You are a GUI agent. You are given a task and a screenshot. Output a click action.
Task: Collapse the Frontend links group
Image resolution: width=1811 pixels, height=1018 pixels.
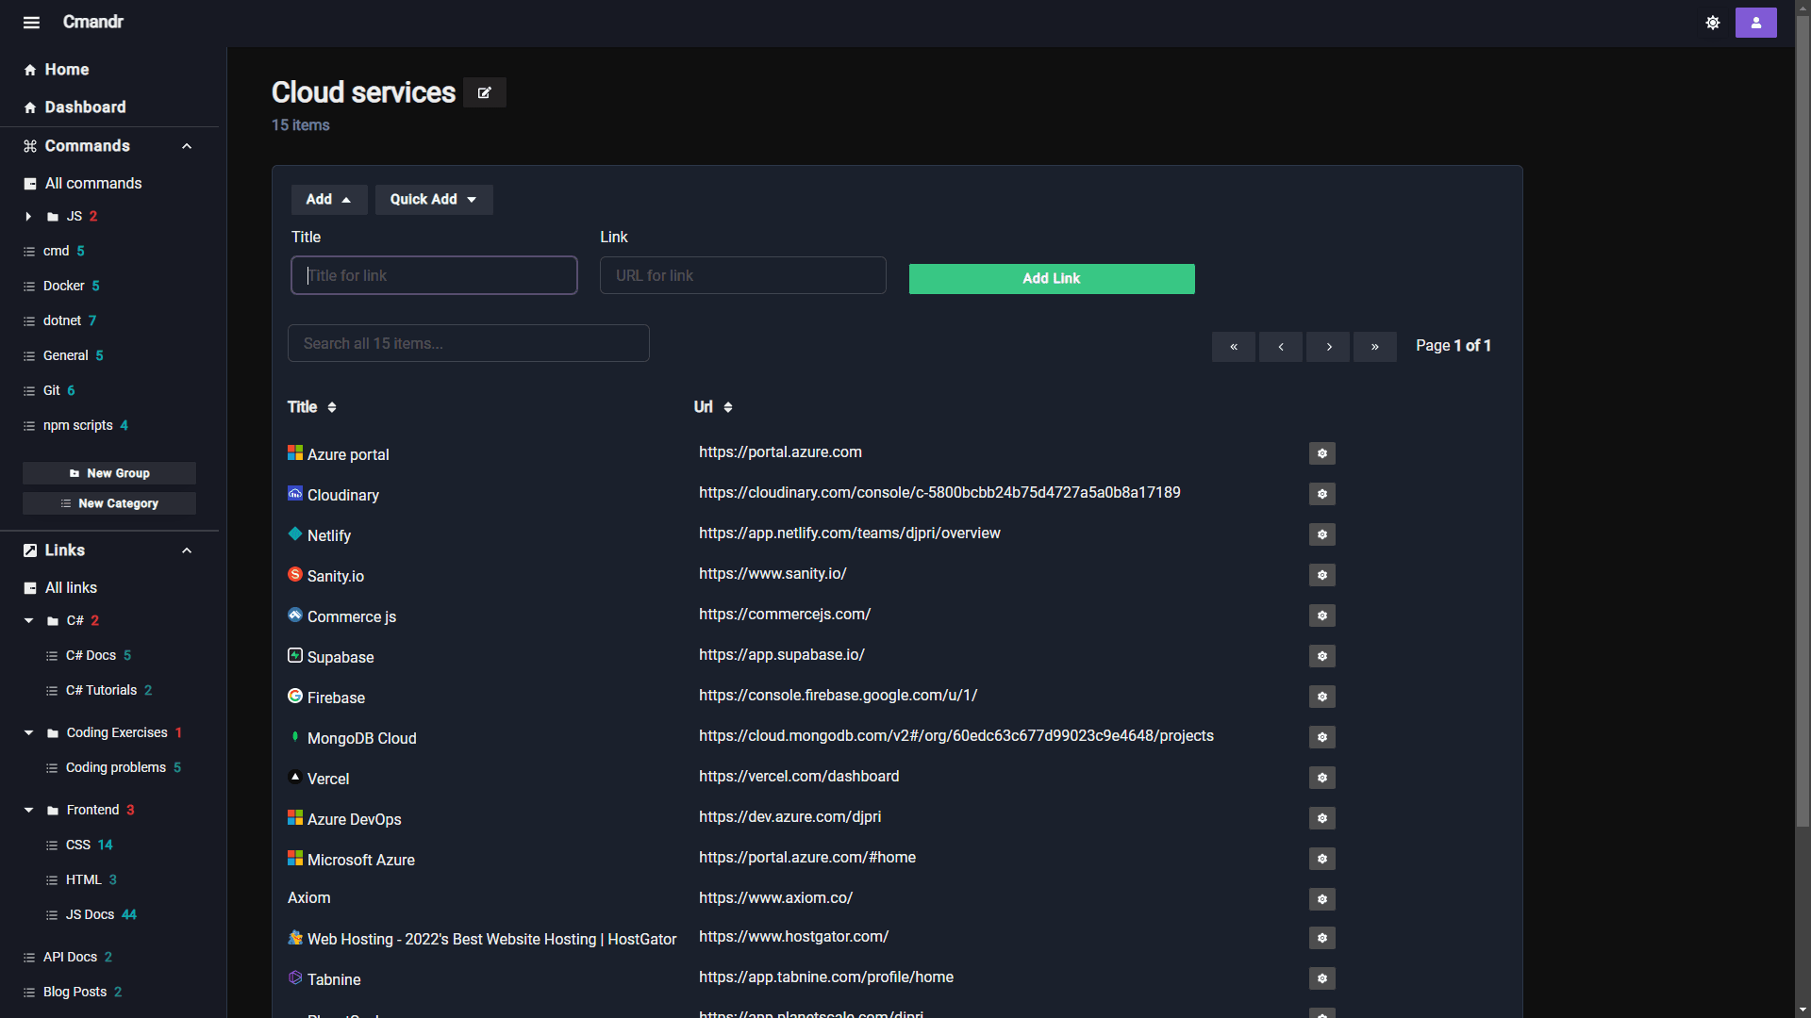28,811
